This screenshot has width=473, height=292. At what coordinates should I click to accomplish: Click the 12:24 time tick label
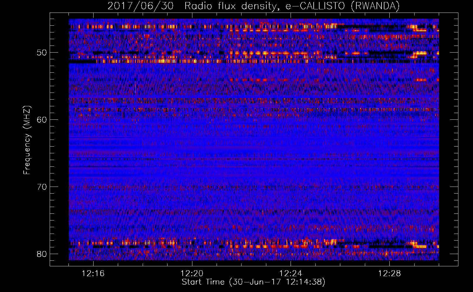click(x=291, y=274)
